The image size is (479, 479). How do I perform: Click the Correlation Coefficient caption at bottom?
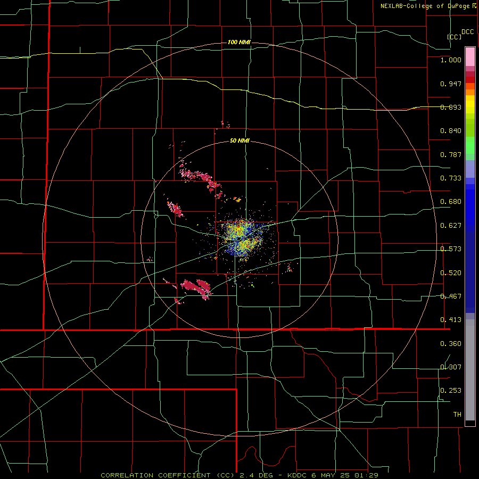240,475
